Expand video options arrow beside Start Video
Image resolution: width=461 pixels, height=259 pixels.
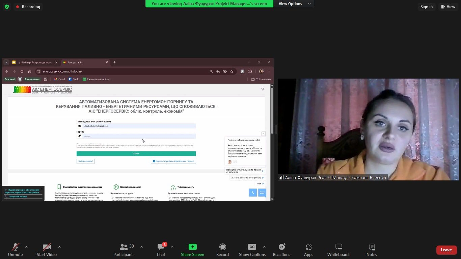pos(59,247)
